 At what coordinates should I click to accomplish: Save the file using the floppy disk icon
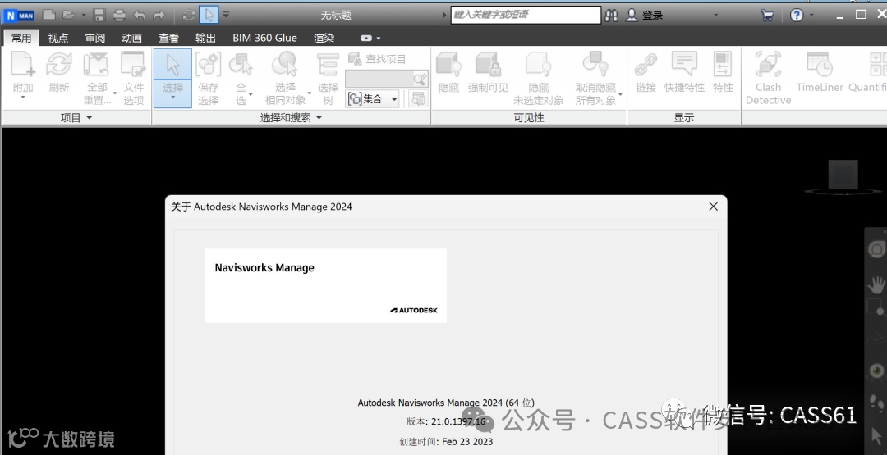point(99,16)
